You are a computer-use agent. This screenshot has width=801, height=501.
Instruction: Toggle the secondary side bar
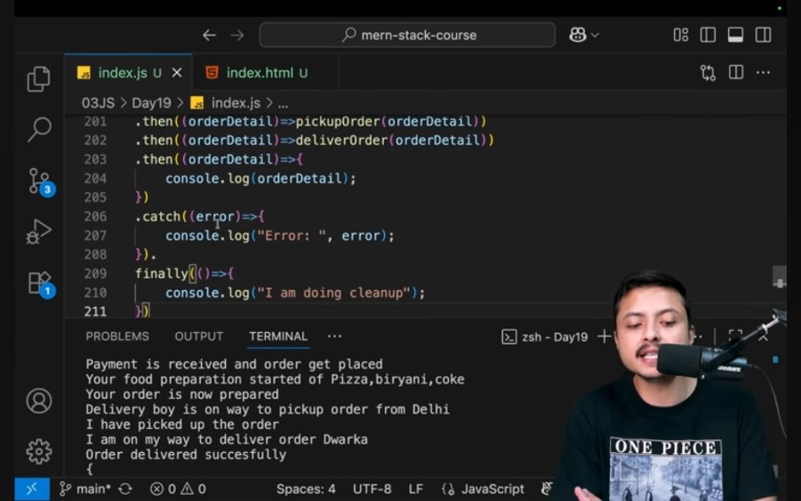tap(763, 35)
